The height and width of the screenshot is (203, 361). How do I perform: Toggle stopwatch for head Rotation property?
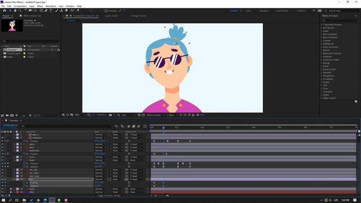coord(24,167)
